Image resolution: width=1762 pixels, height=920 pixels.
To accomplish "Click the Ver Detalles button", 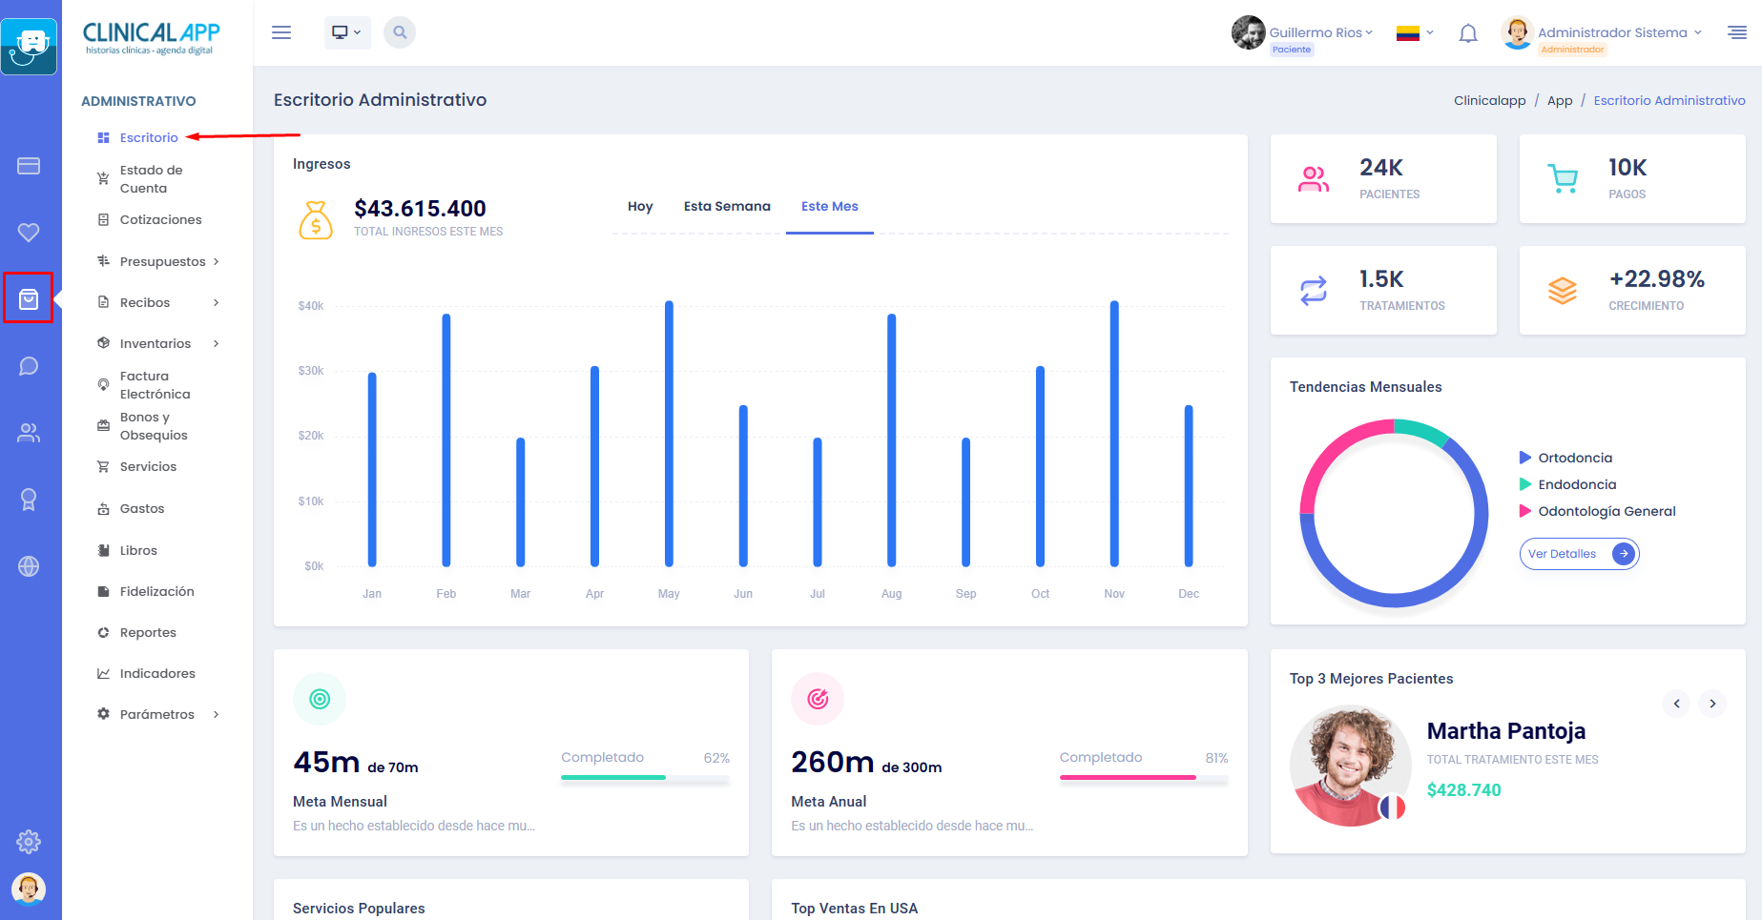I will pyautogui.click(x=1579, y=554).
